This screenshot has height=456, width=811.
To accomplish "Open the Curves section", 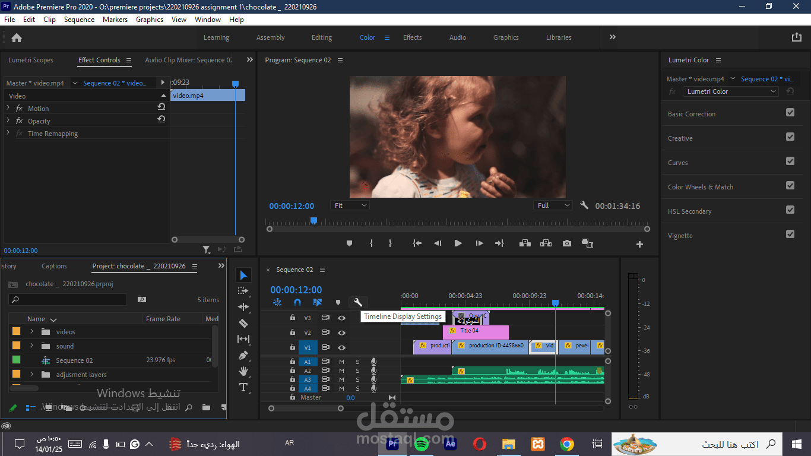I will [x=678, y=163].
